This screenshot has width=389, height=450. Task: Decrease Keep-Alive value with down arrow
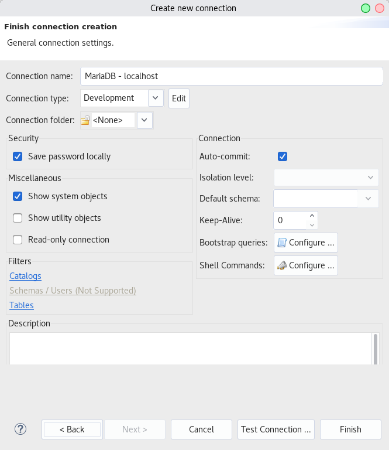(312, 225)
